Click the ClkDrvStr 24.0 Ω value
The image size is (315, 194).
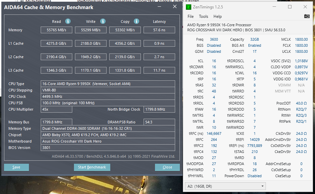point(301,133)
